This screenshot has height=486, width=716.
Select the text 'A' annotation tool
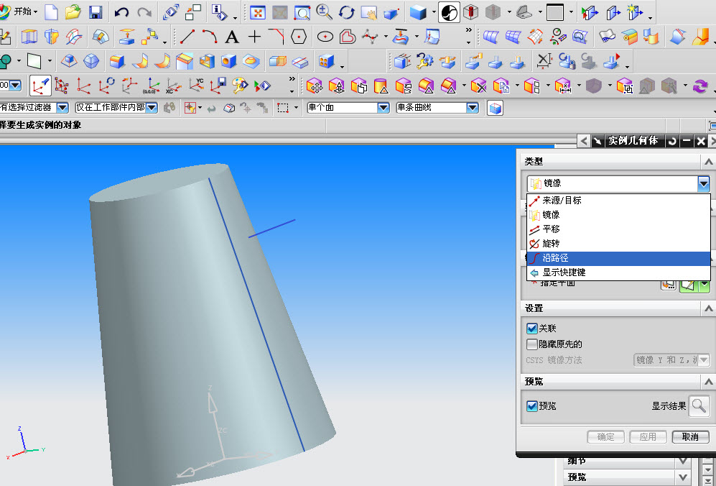[232, 37]
